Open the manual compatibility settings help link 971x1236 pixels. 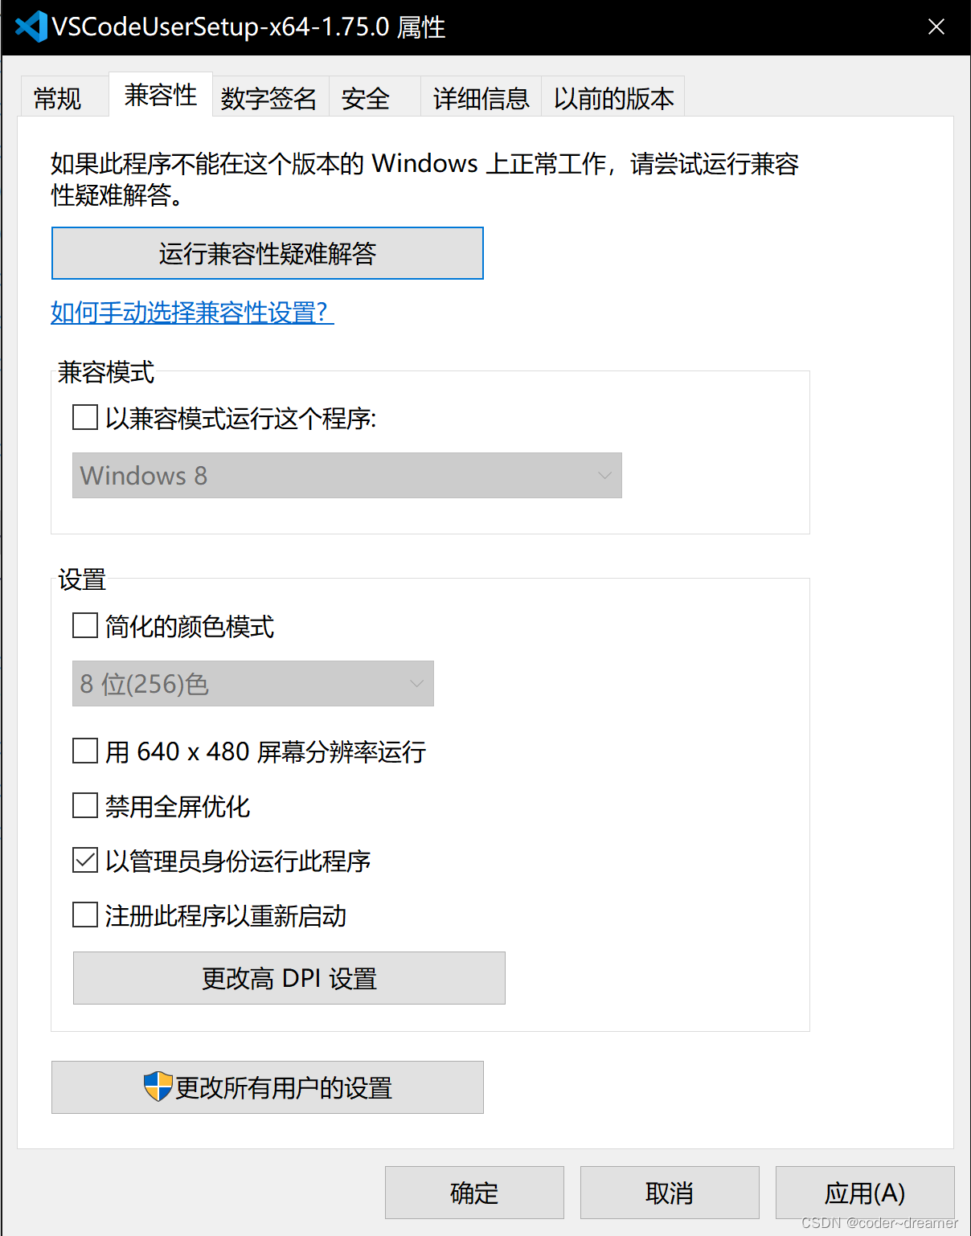(191, 313)
